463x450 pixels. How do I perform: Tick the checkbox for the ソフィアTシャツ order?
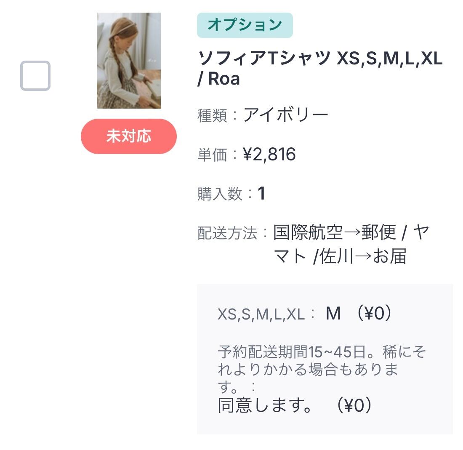click(x=35, y=76)
